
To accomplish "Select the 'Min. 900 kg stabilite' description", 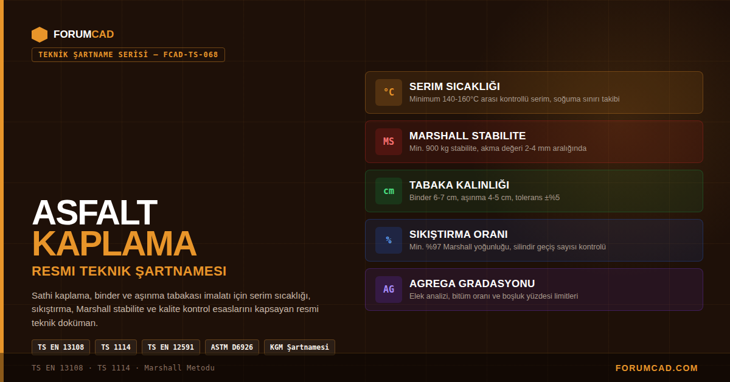I will click(498, 148).
